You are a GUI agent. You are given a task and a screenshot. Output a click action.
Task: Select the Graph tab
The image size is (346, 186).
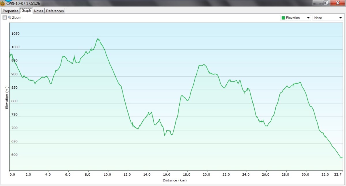[x=26, y=11]
